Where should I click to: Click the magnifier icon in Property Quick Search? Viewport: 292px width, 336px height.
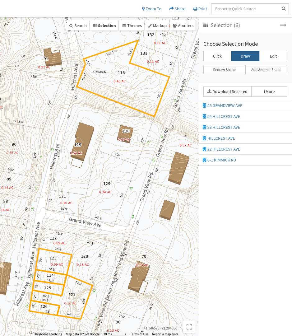click(x=284, y=9)
